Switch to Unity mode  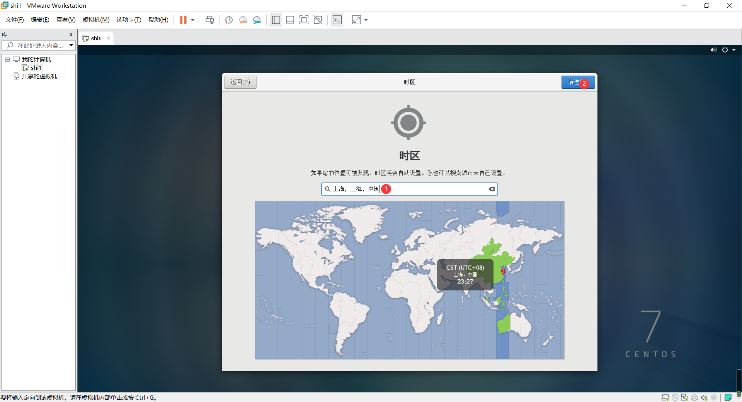tap(318, 20)
